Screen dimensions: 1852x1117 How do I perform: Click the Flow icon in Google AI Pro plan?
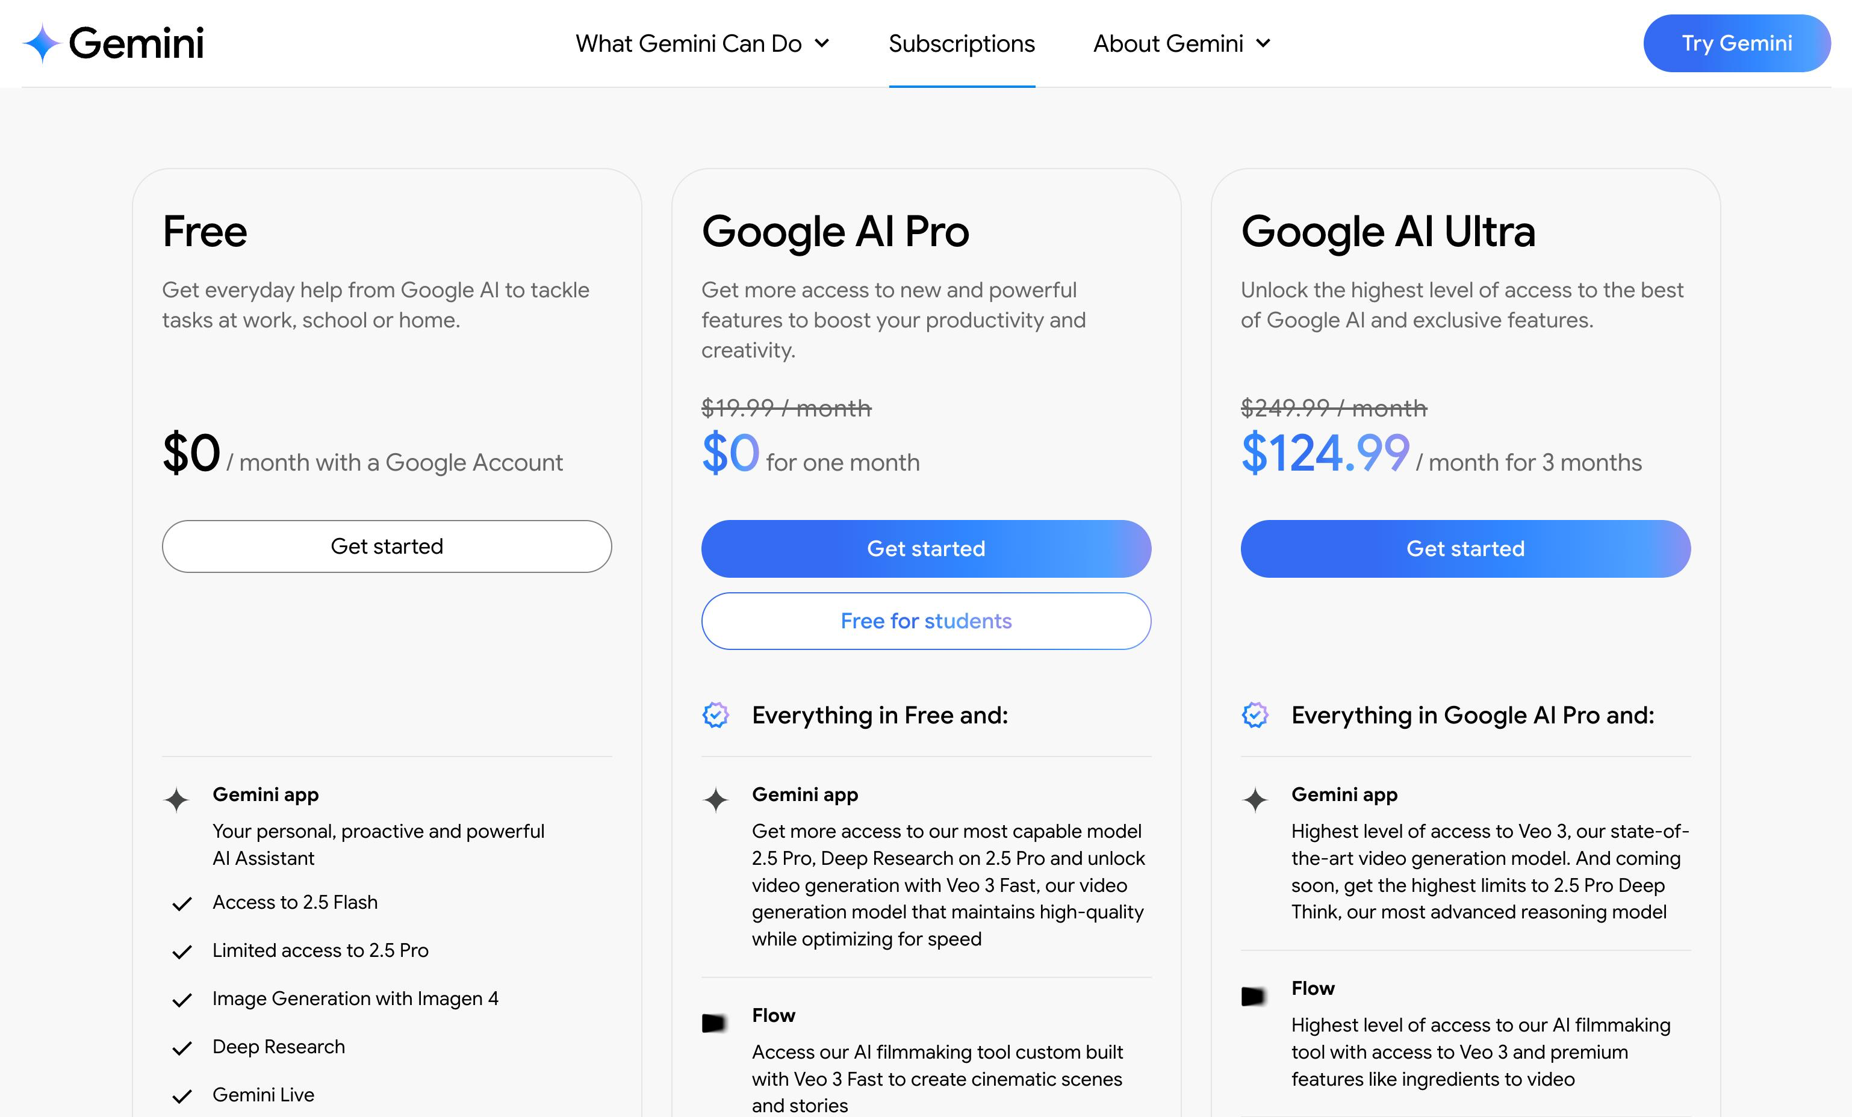pos(714,1023)
